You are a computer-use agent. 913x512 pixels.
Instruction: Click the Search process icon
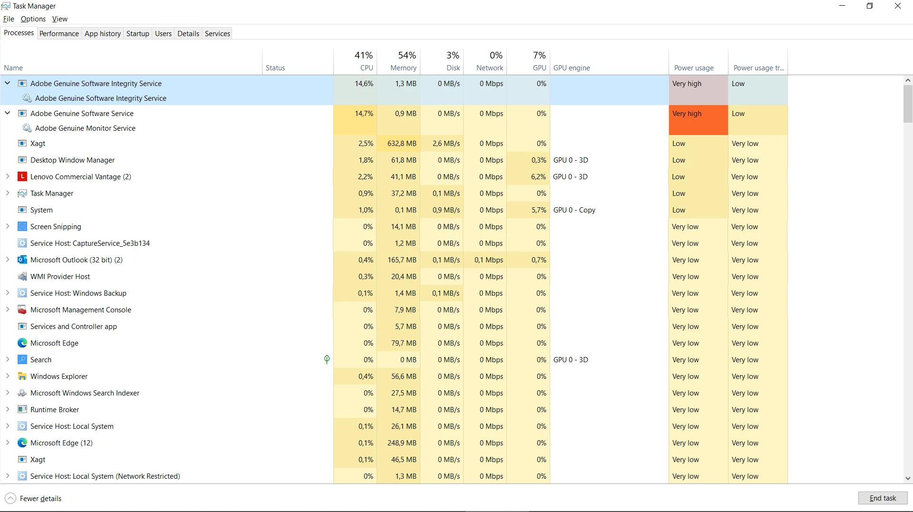tap(22, 359)
